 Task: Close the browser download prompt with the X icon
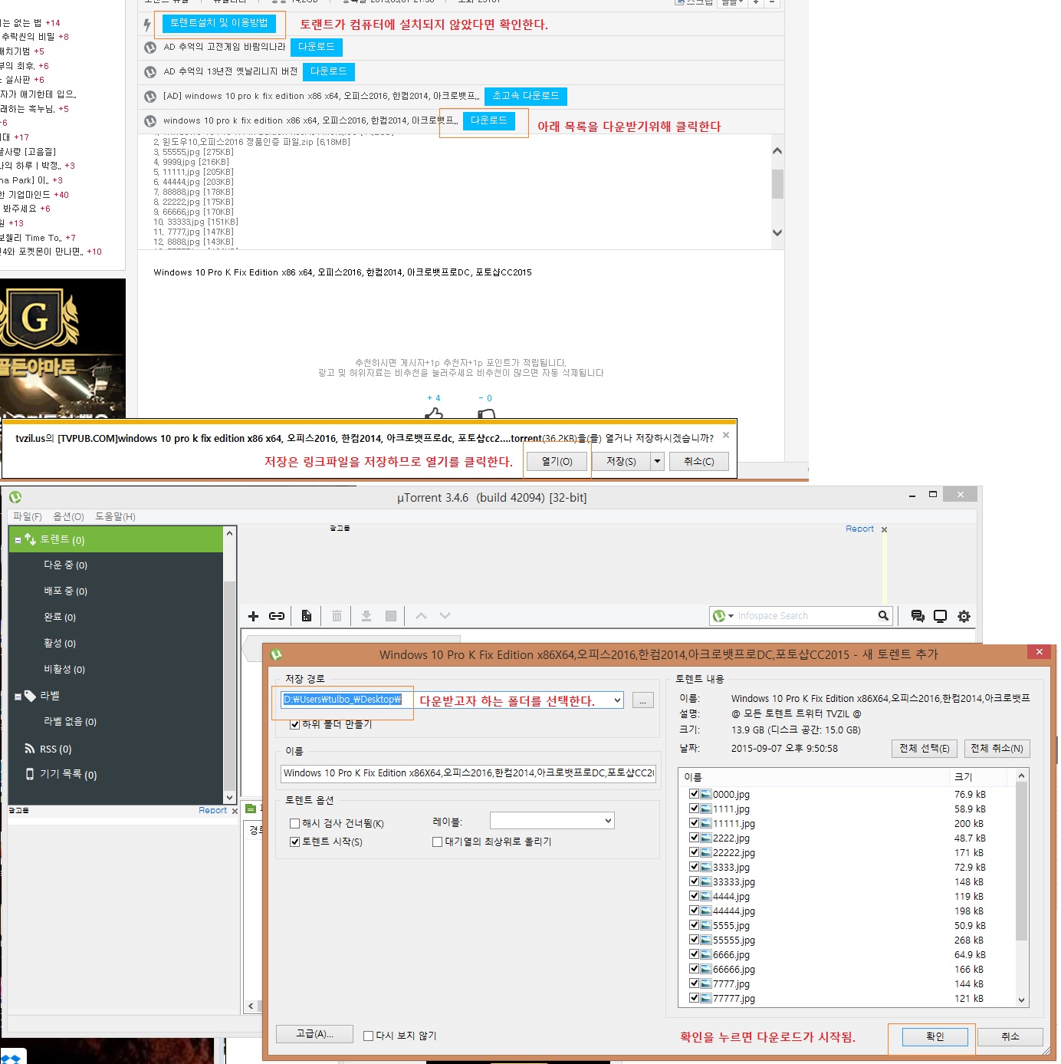[x=726, y=435]
